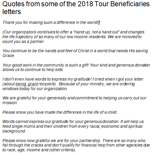Click "allows us to continue to help kids"
This screenshot has width=152, height=154.
pos(33,70)
